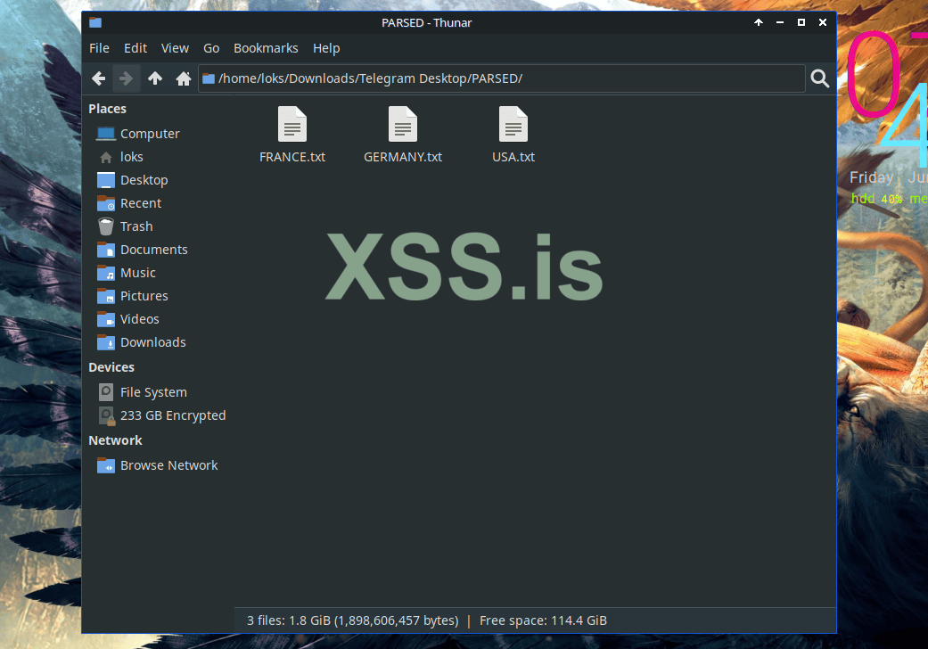The image size is (928, 649).
Task: Open loks label in sidebar
Action: click(x=131, y=157)
